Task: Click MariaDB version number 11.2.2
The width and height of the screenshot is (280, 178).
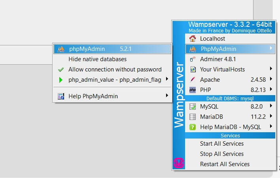Action: (258, 117)
